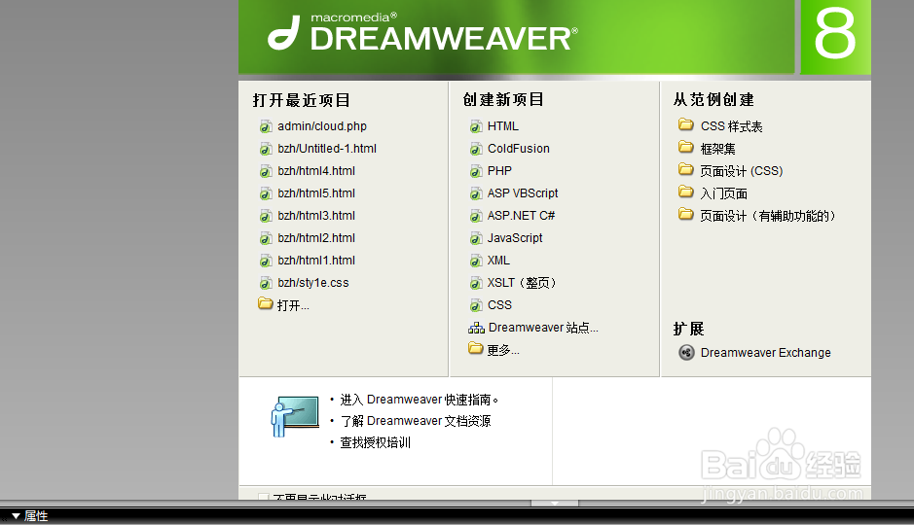914x525 pixels.
Task: Open 查找授权培训 link
Action: [x=376, y=442]
